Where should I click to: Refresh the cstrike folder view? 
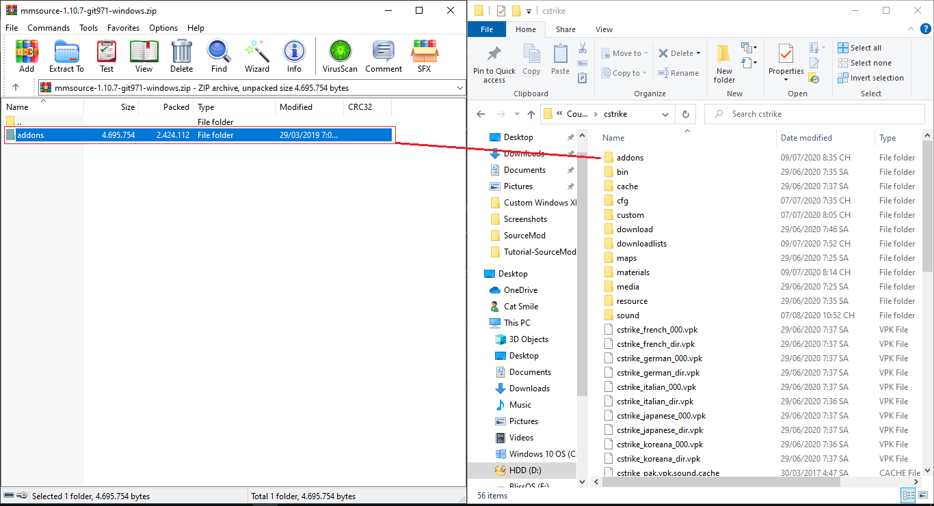coord(685,114)
